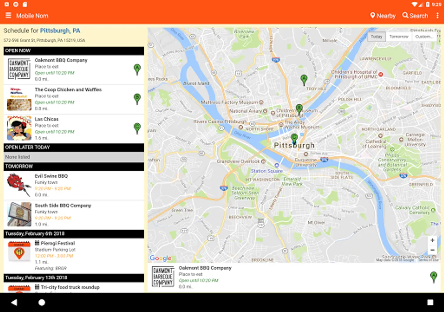The width and height of the screenshot is (444, 312).
Task: Tap The Coop Chicken and Waffles thumbnail
Action: pos(19,99)
